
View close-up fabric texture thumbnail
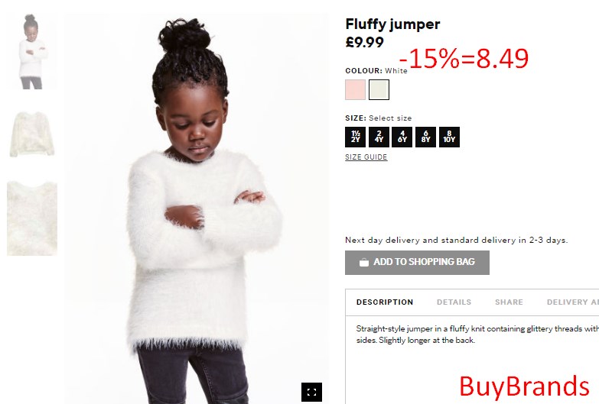point(32,218)
